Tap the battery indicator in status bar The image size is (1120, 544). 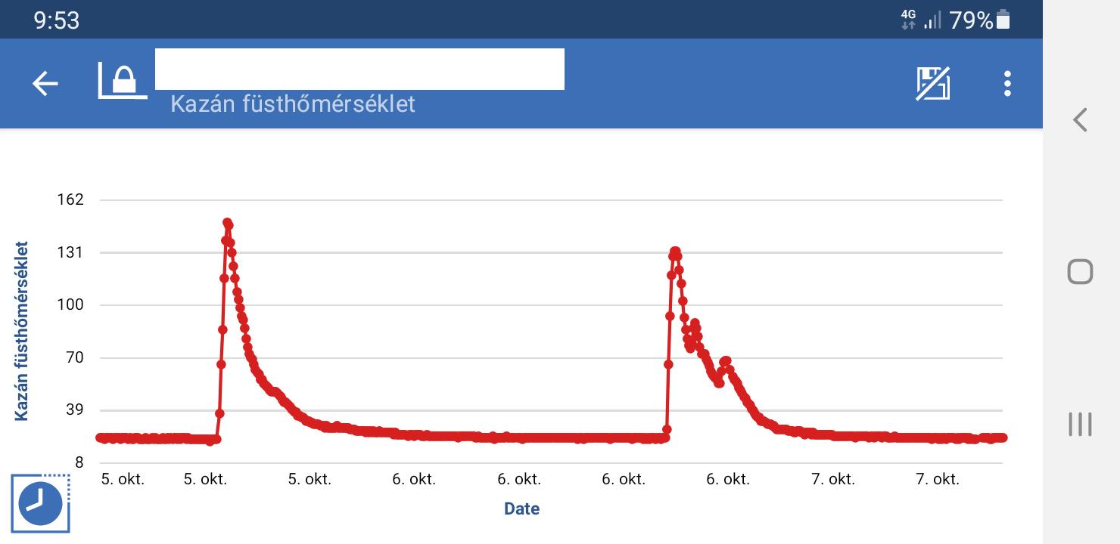[x=1003, y=20]
